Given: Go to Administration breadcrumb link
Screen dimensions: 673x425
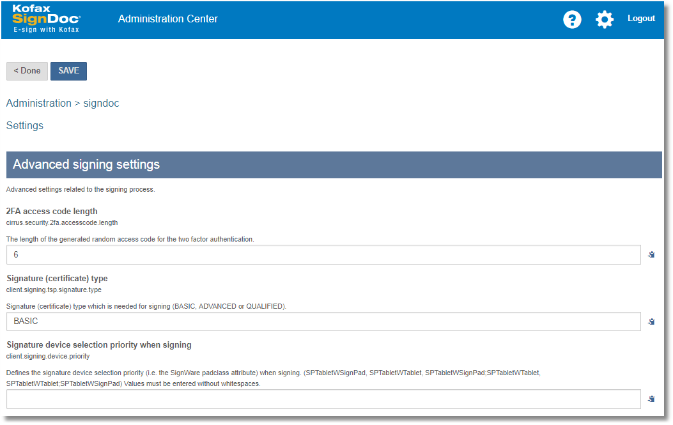Looking at the screenshot, I should (x=38, y=103).
